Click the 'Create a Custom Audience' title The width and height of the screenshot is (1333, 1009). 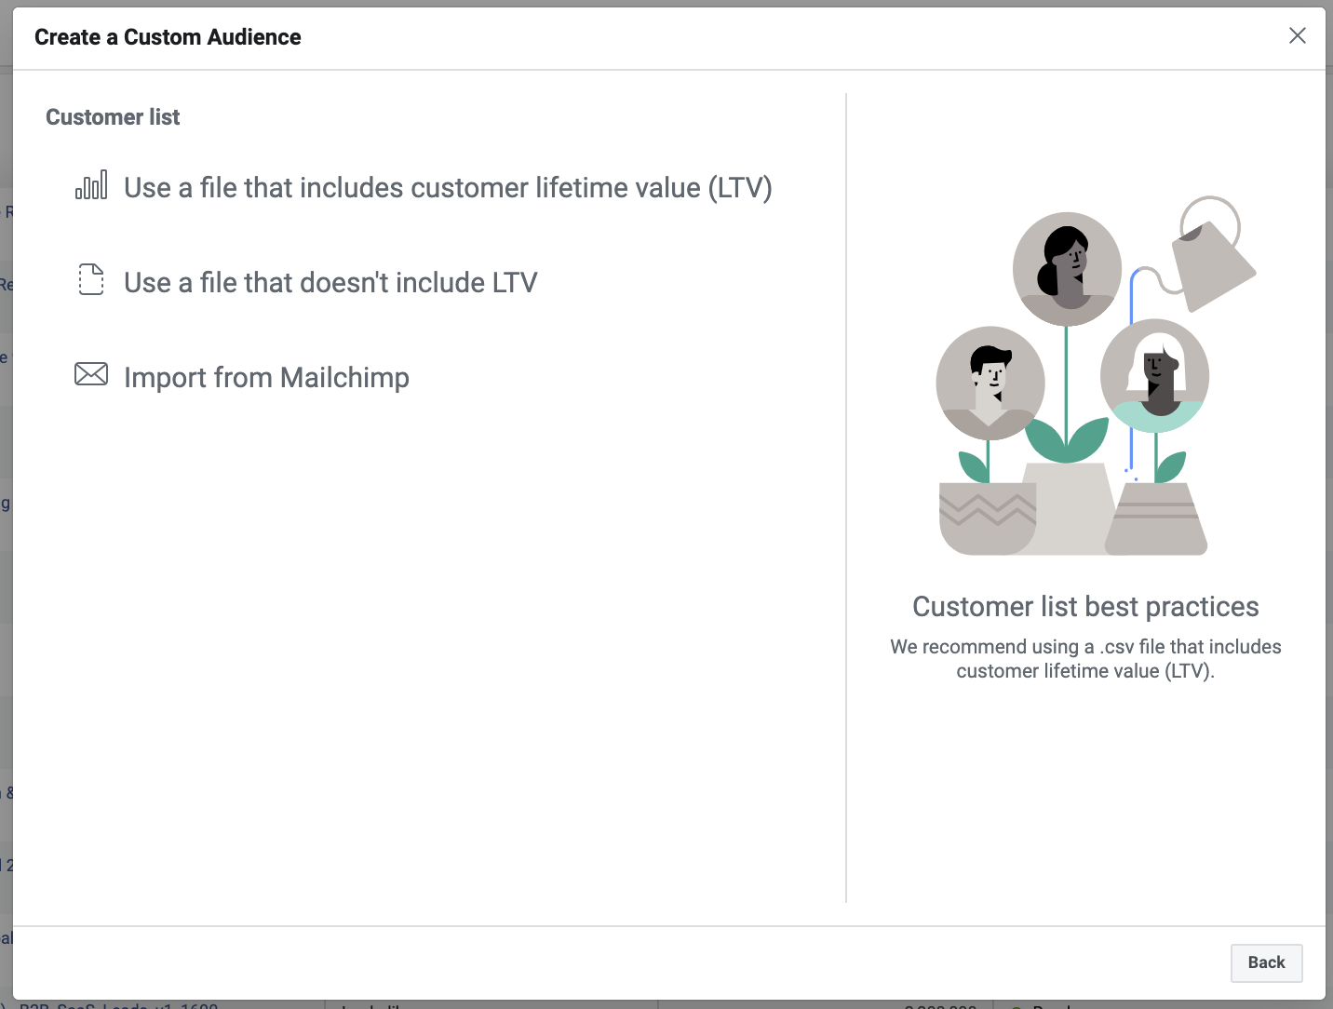click(168, 37)
